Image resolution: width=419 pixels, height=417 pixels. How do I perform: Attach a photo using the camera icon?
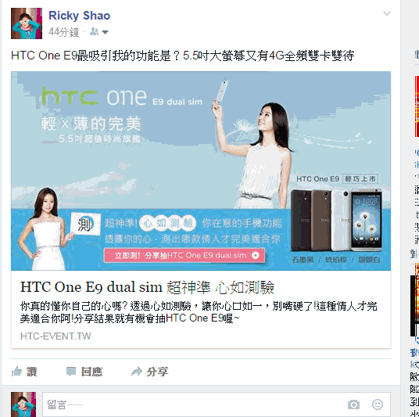click(353, 404)
